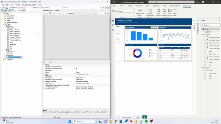Click Sign in link in Power BI
The height and width of the screenshot is (124, 221).
tap(198, 2)
